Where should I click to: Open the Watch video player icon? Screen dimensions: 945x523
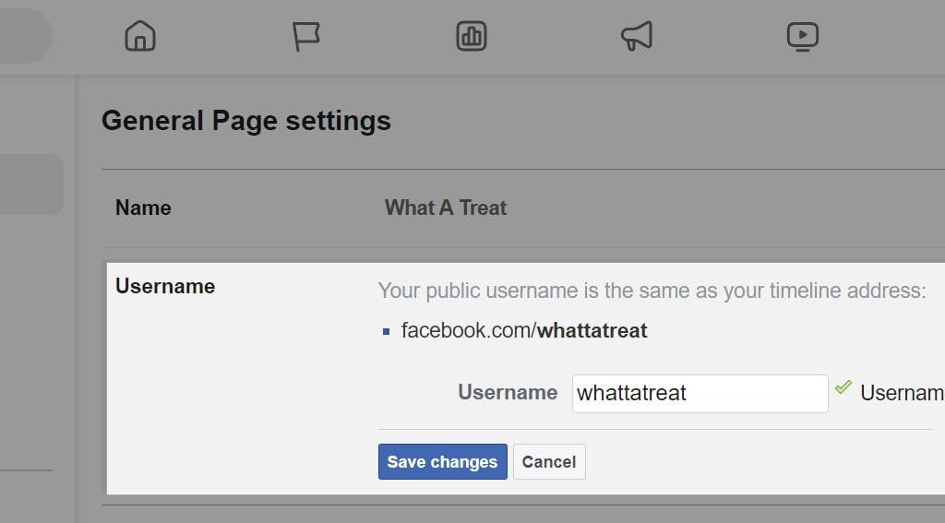tap(802, 37)
